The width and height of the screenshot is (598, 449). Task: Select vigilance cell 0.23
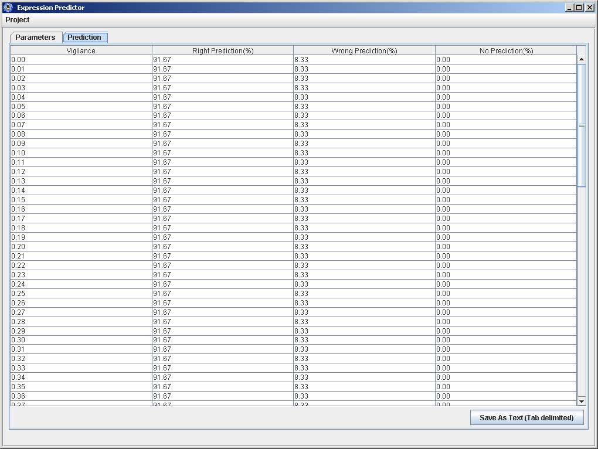coord(81,274)
